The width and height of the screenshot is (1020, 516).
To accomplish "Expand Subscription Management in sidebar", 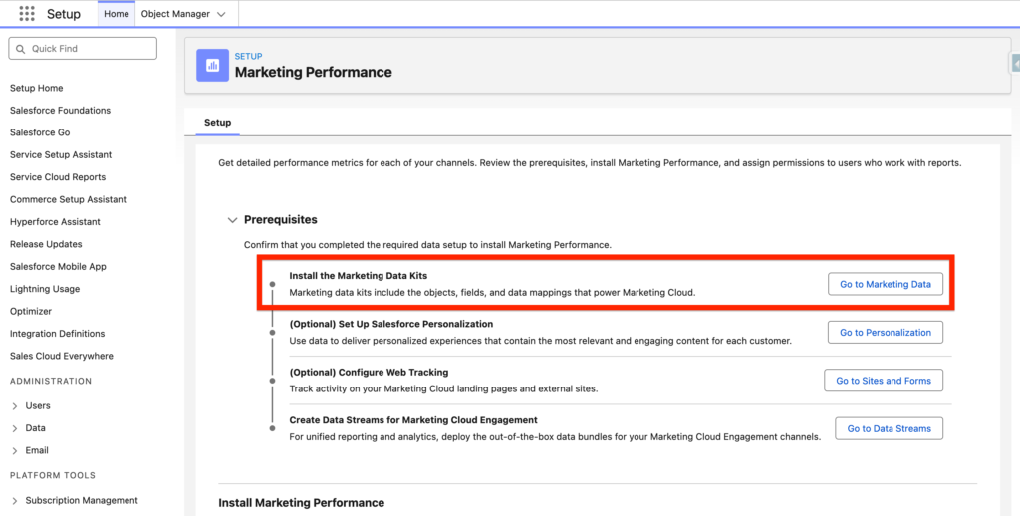I will [x=15, y=501].
